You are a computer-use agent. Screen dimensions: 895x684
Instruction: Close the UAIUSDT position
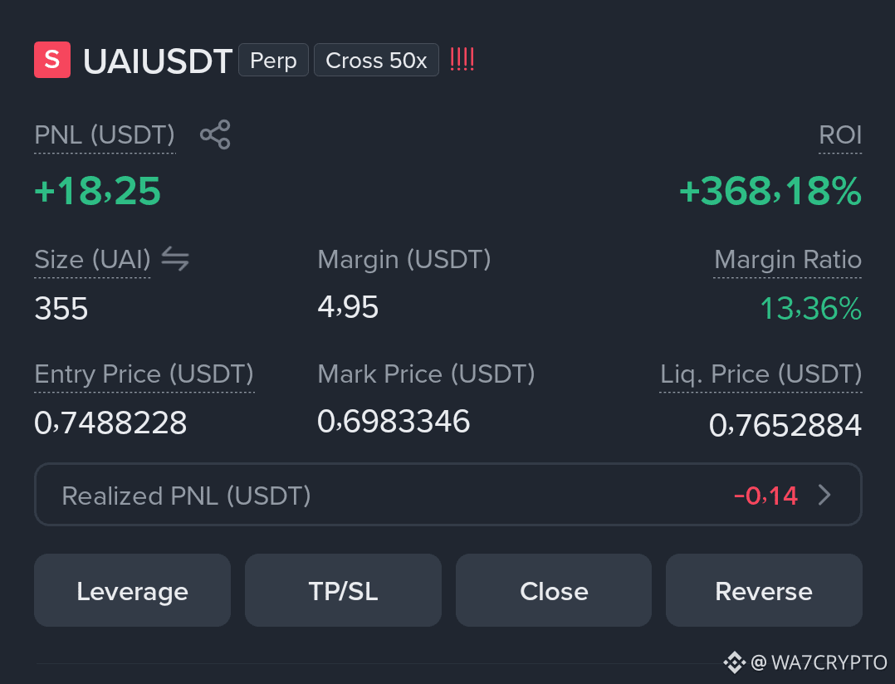(554, 590)
